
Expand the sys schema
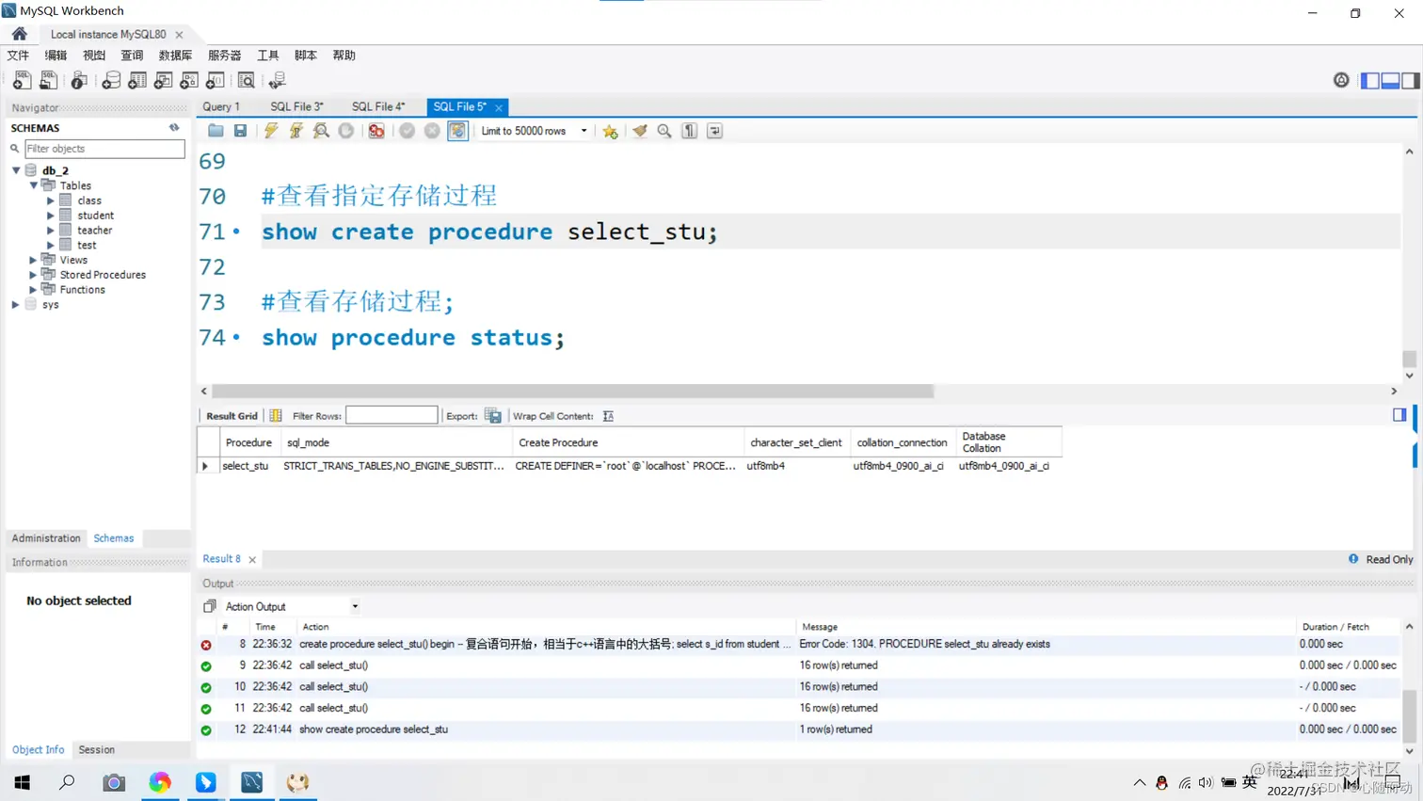pos(16,305)
